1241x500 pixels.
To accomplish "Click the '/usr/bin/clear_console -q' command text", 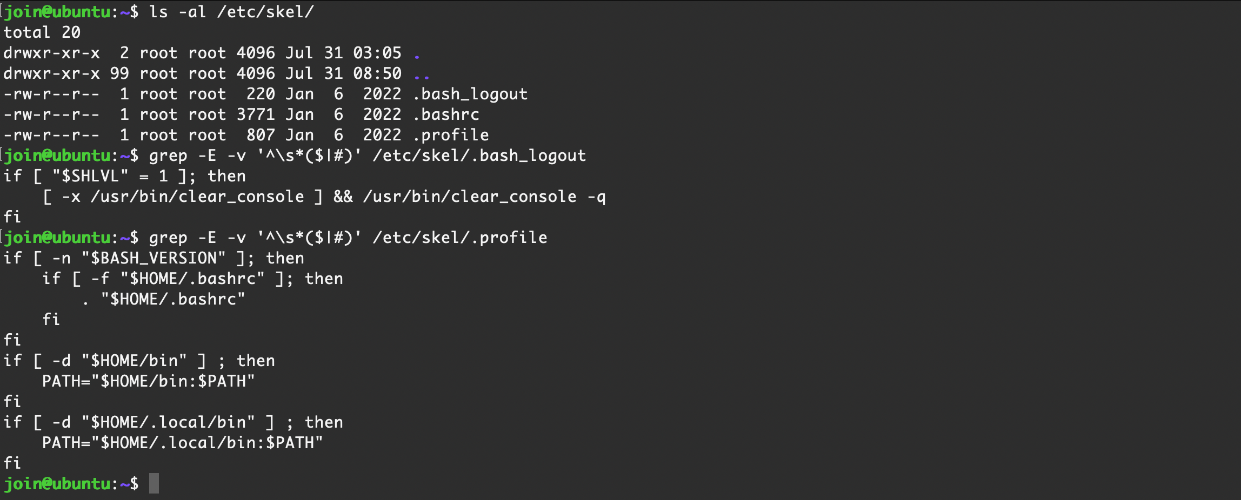I will pos(484,197).
